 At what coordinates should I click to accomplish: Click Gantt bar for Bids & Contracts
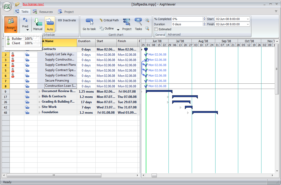tap(185, 97)
